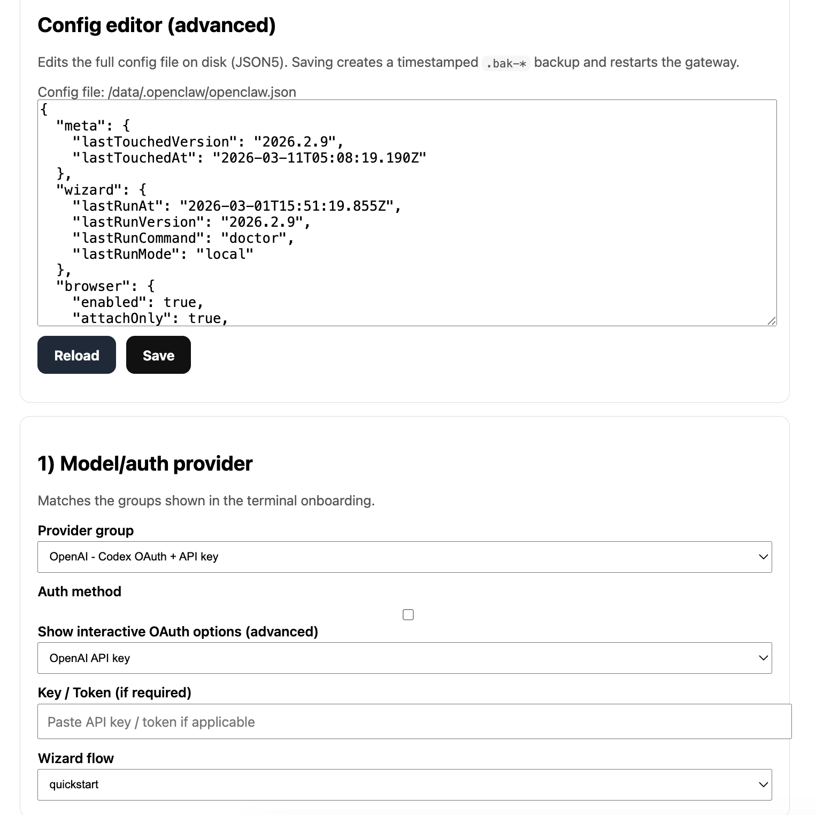Image resolution: width=816 pixels, height=815 pixels.
Task: Focus the Key / Token input field
Action: [x=414, y=721]
